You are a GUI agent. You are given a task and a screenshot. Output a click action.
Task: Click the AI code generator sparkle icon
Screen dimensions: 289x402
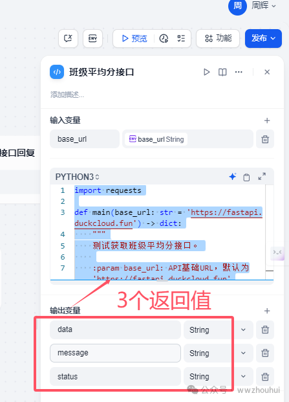click(x=233, y=177)
